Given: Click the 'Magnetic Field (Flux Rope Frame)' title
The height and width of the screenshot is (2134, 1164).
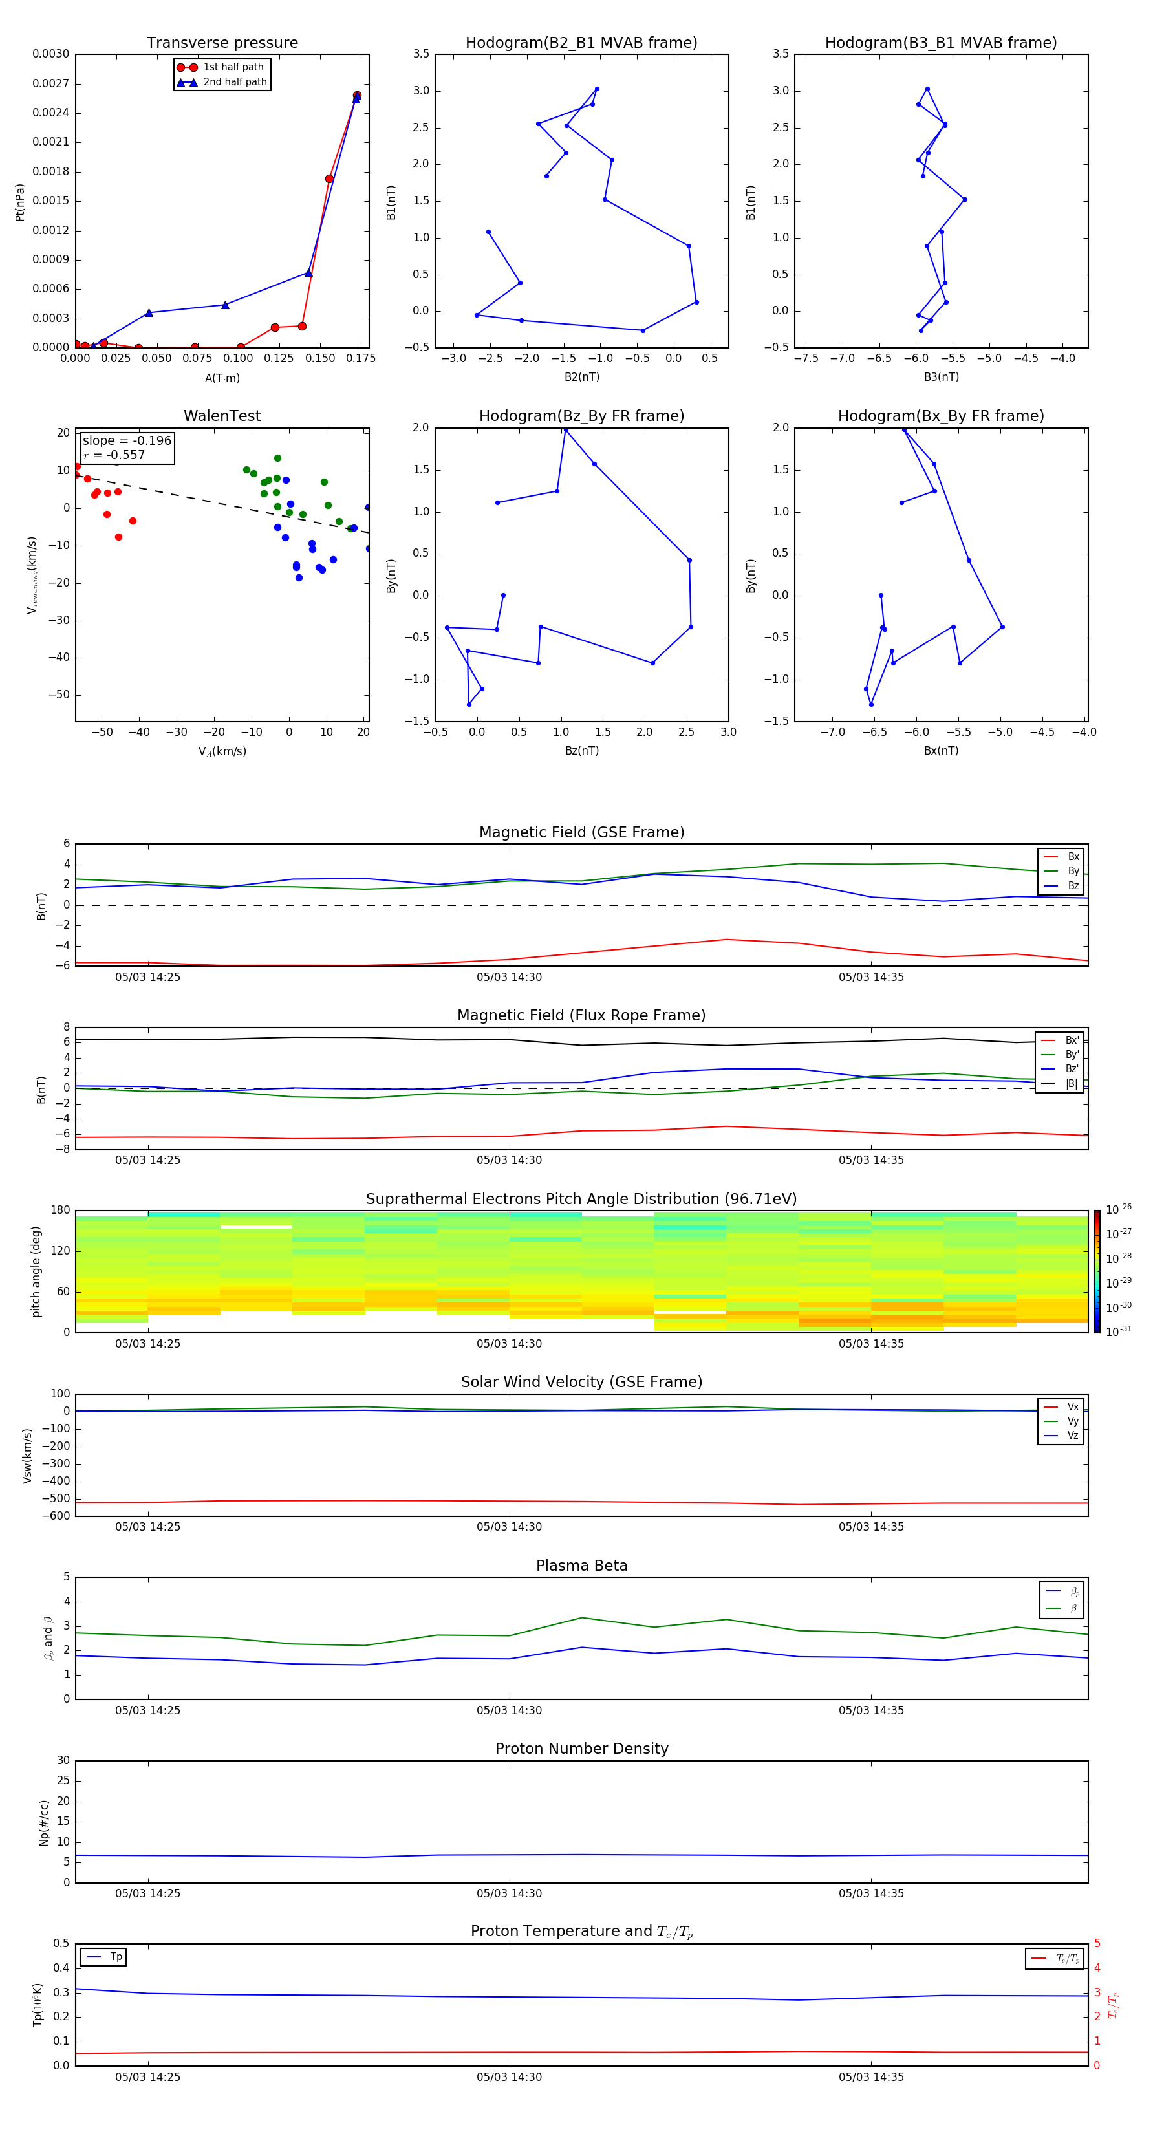Looking at the screenshot, I should [581, 1016].
